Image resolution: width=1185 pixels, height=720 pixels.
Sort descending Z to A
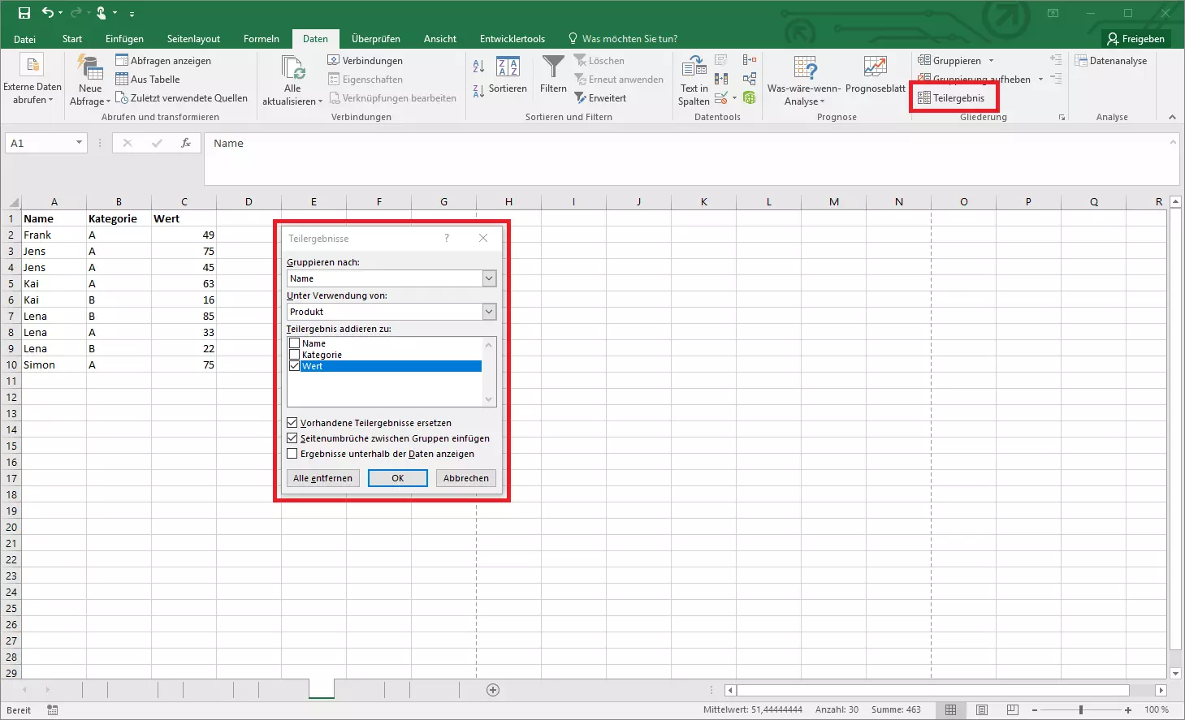[478, 90]
